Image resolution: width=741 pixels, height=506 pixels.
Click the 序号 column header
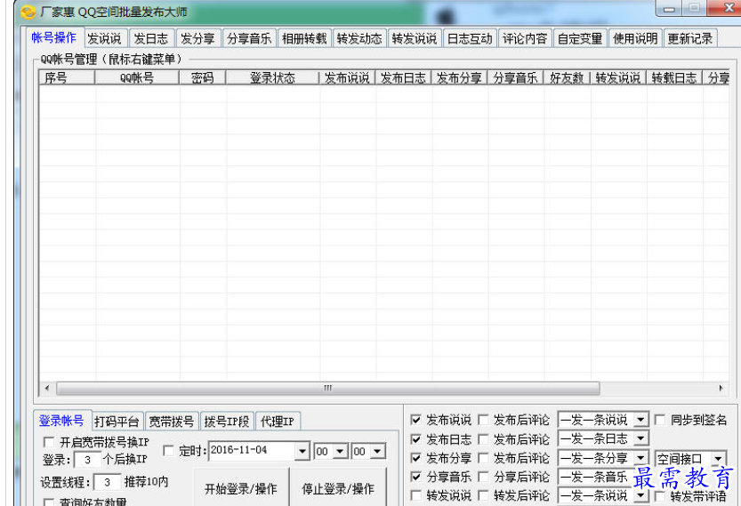(x=67, y=77)
